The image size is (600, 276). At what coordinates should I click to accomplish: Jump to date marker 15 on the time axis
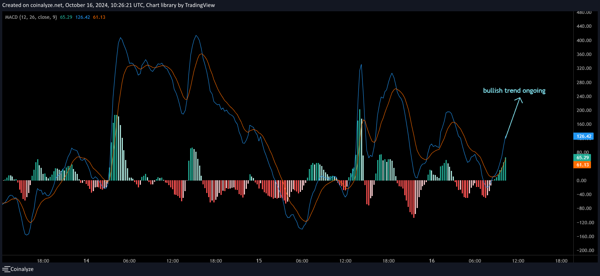259,261
